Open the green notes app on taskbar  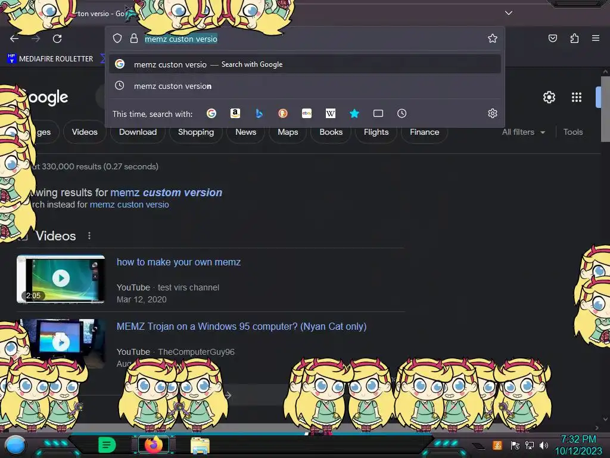pyautogui.click(x=107, y=445)
